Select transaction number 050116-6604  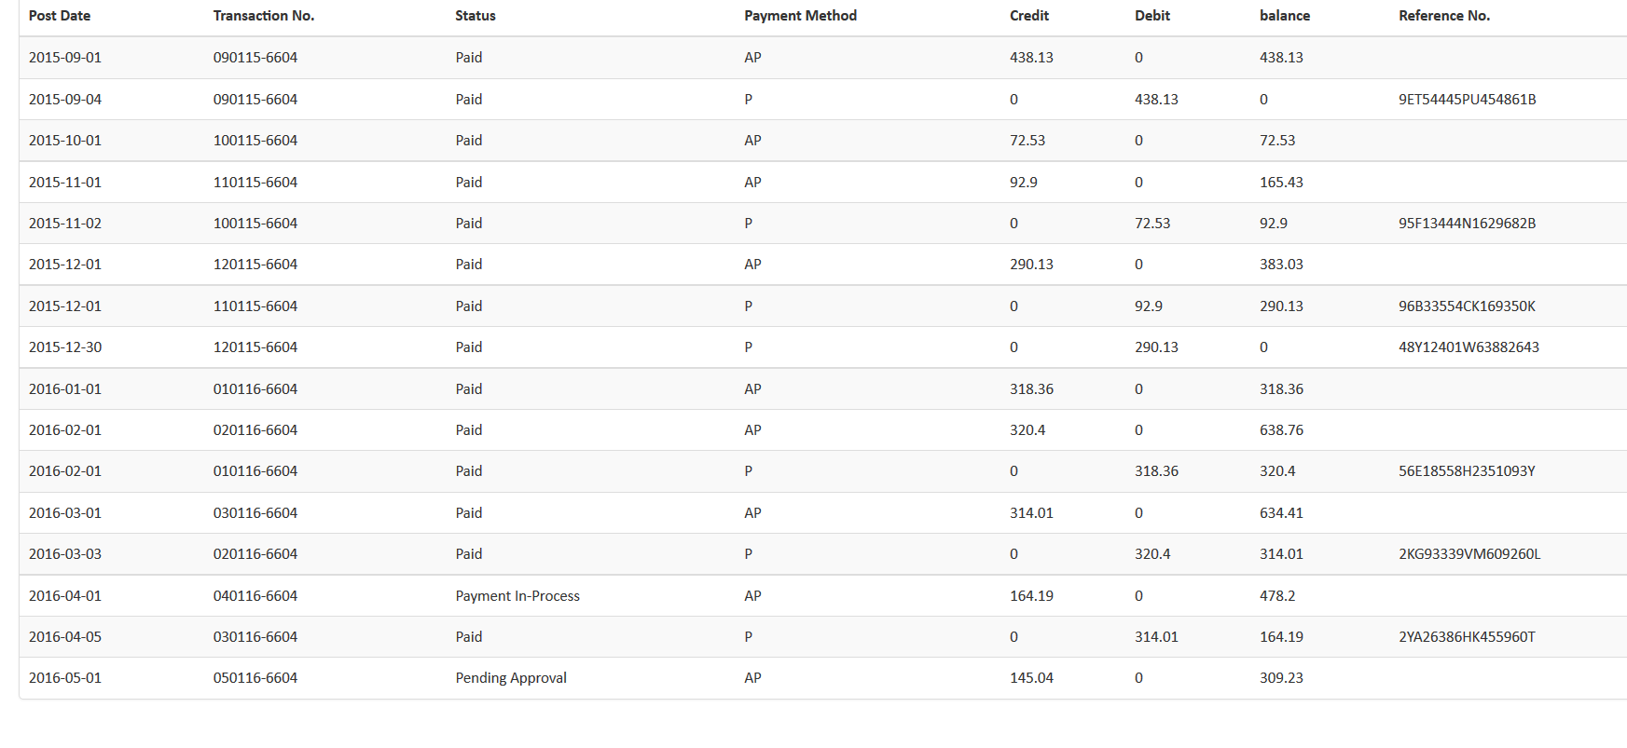[255, 678]
